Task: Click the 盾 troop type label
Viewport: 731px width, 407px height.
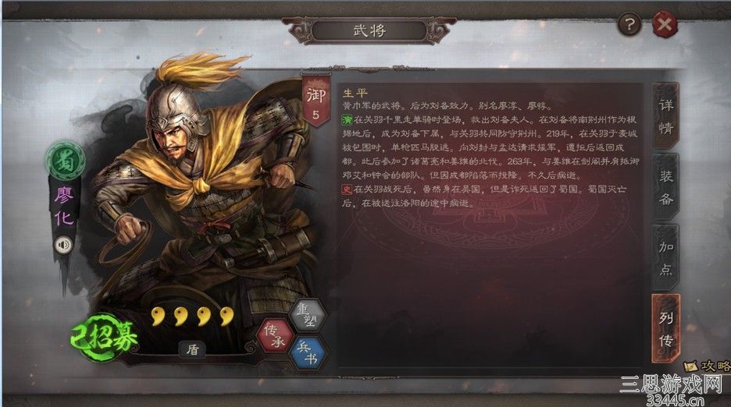Action: [193, 349]
